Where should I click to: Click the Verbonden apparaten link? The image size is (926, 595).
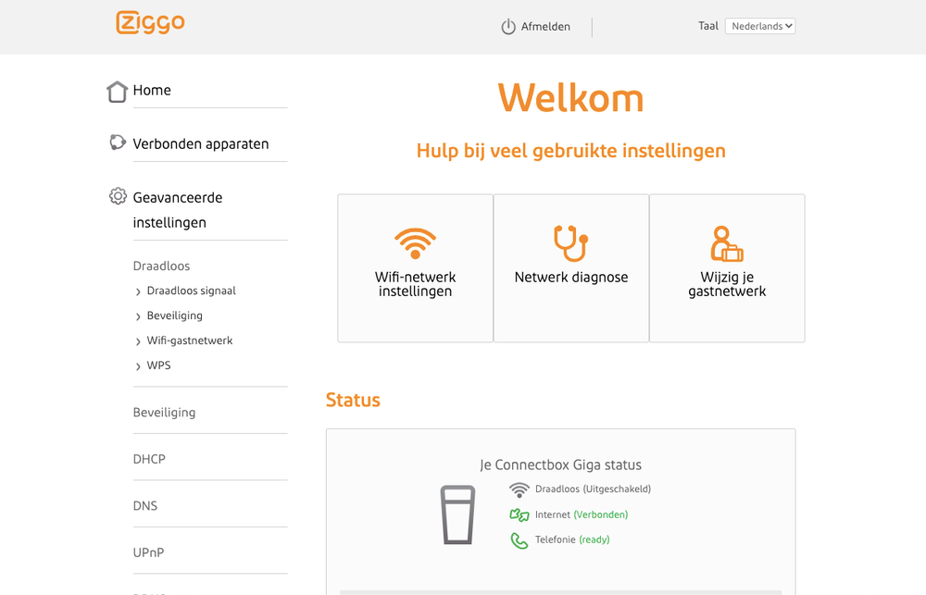pos(201,143)
